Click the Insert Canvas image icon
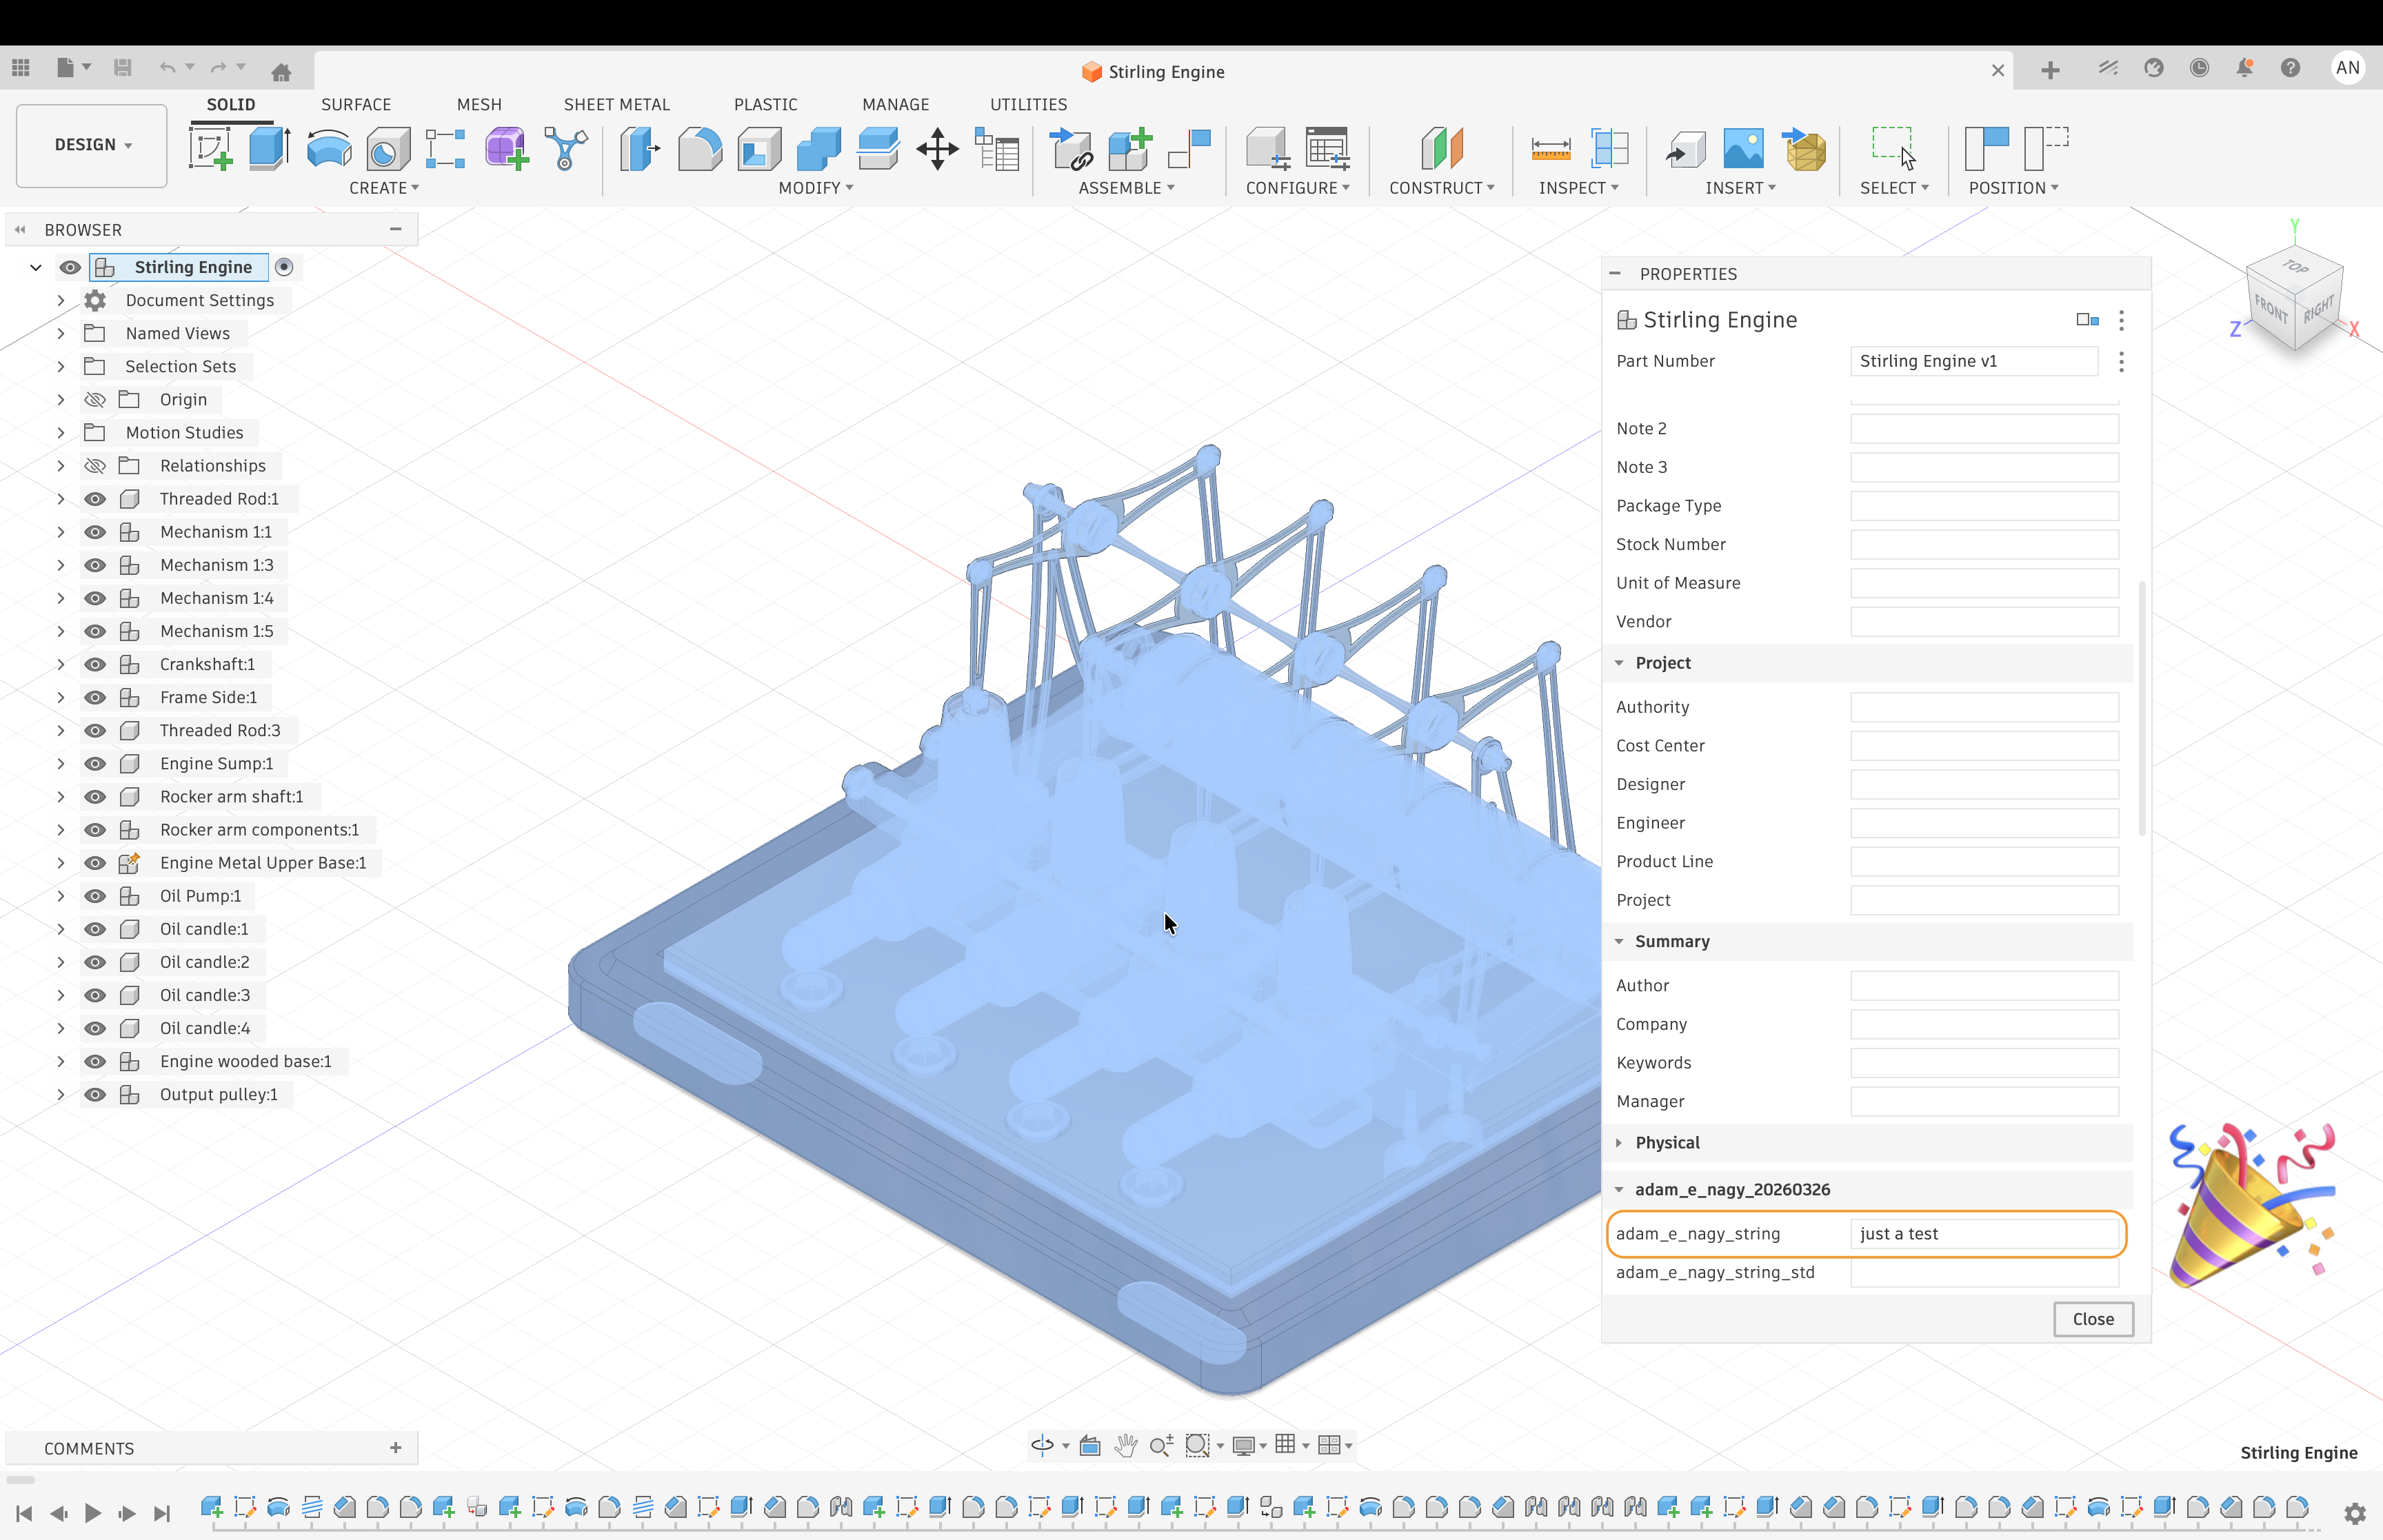Screen dimensions: 2383x1540 1743,149
